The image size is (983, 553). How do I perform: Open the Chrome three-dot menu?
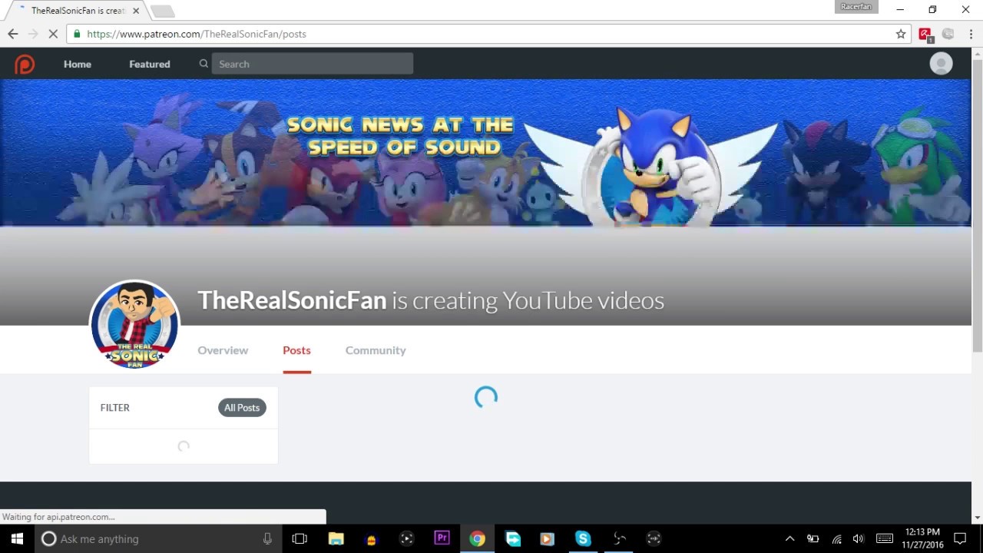pos(971,34)
